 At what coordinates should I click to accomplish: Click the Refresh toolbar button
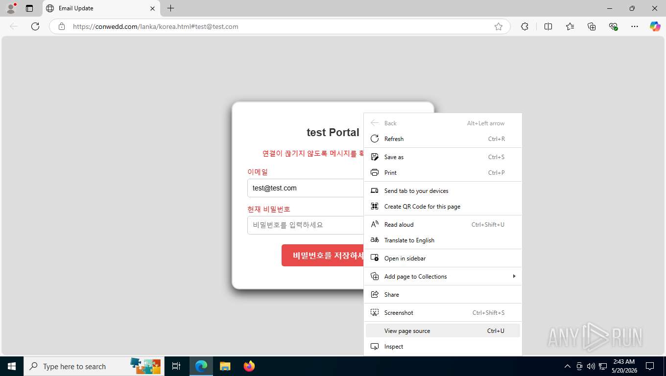pyautogui.click(x=35, y=26)
